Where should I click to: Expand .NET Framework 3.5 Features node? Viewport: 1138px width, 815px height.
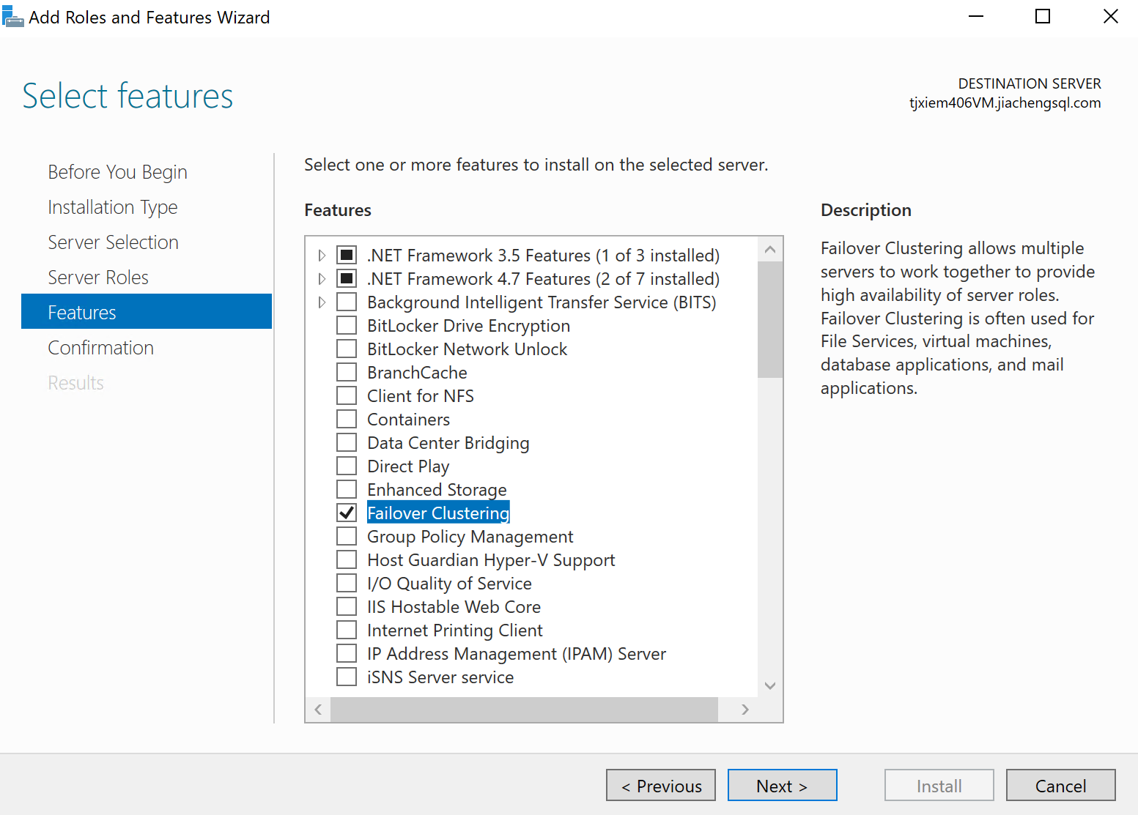[x=322, y=256]
